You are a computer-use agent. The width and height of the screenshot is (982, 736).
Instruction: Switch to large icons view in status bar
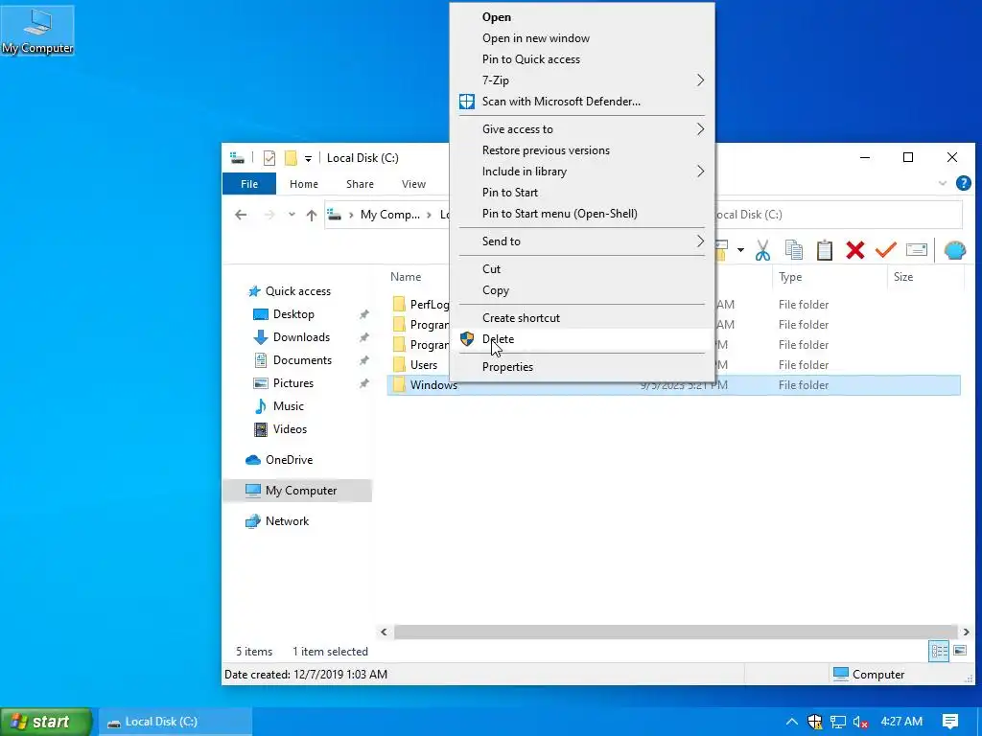pyautogui.click(x=959, y=651)
